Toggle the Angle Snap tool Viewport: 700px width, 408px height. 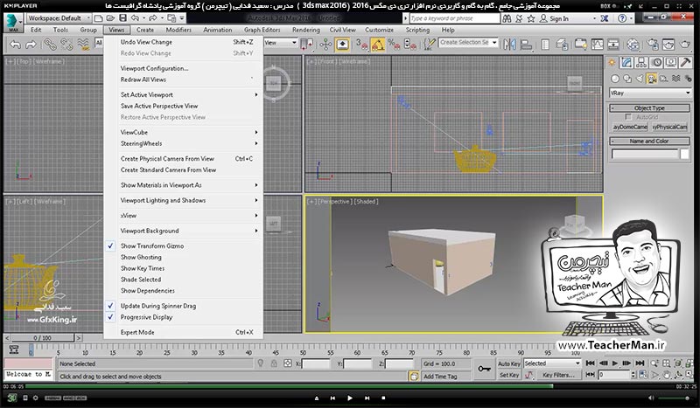[x=378, y=45]
